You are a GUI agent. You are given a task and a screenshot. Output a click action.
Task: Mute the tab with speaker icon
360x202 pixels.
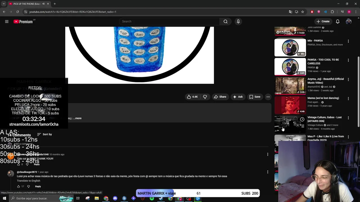(43, 4)
